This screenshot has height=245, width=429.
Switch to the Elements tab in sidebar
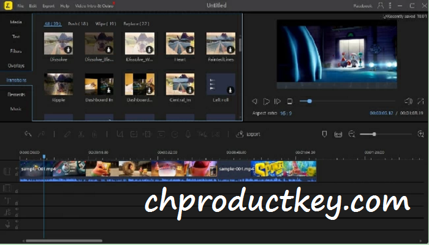point(16,94)
